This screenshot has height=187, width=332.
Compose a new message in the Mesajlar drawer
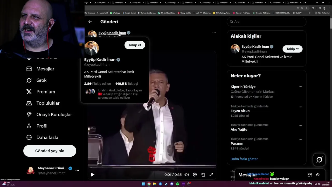coord(310,175)
